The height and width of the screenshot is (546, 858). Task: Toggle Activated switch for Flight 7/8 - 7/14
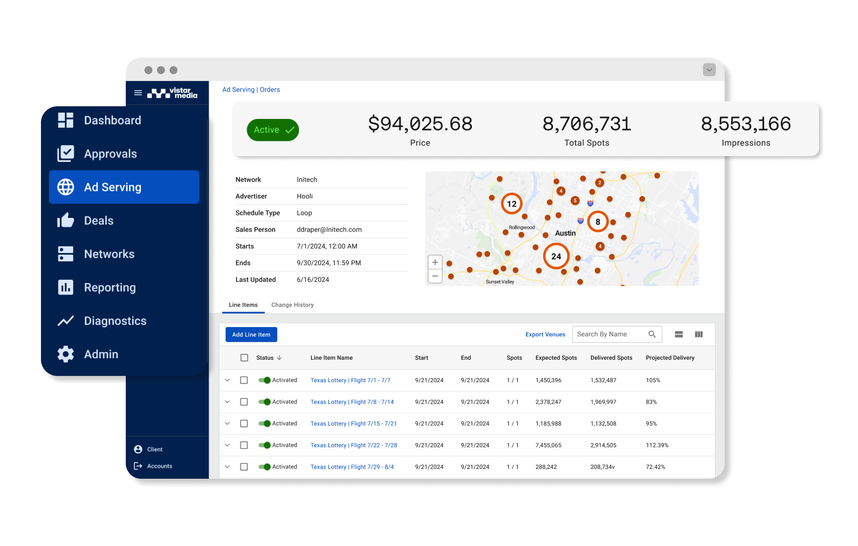point(265,402)
